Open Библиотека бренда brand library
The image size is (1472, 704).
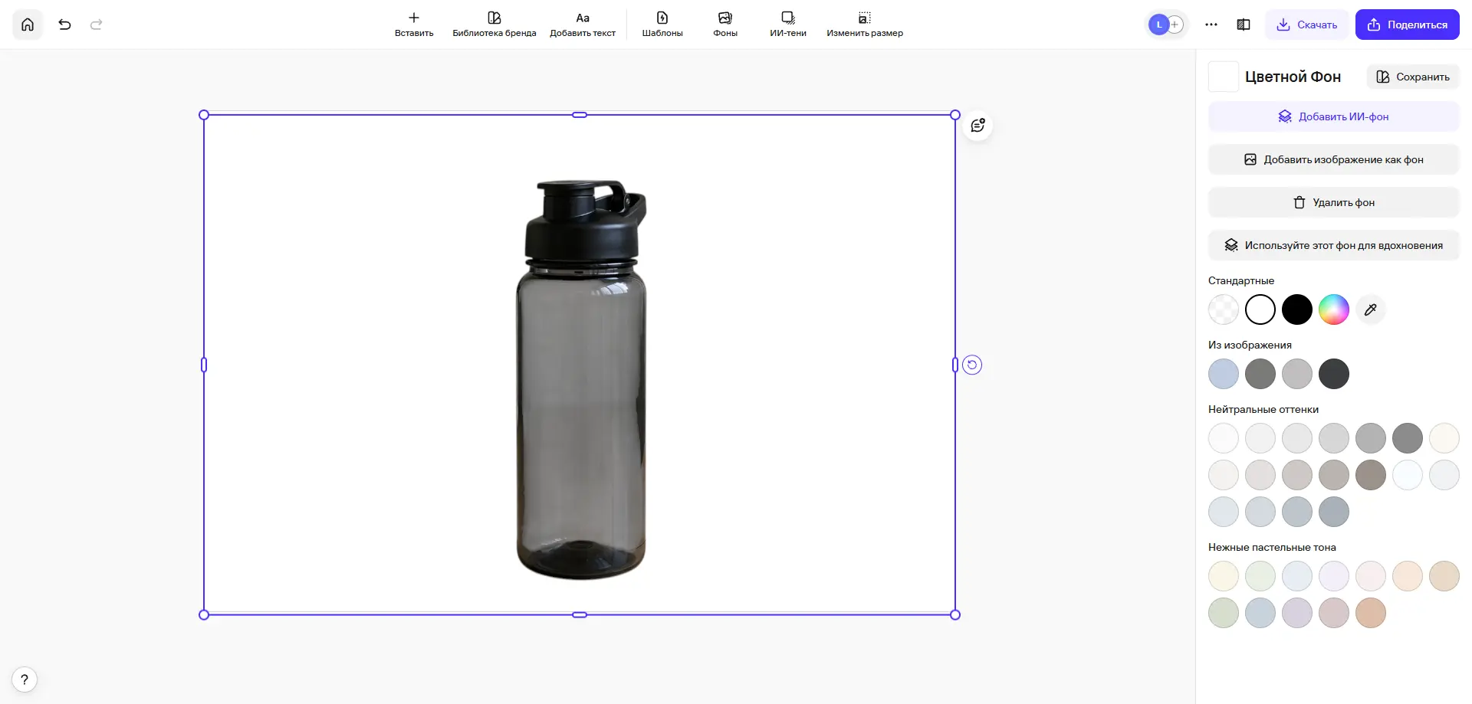point(495,25)
